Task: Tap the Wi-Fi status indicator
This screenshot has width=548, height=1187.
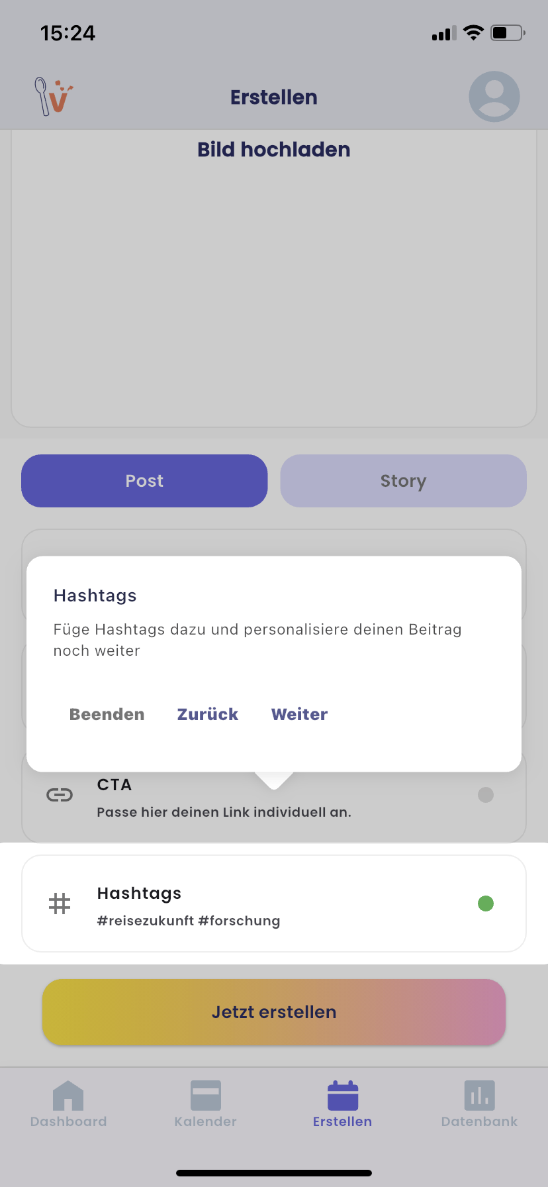Action: (473, 32)
